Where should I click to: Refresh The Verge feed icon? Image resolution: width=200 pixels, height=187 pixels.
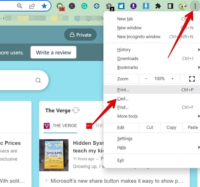[x=76, y=110]
